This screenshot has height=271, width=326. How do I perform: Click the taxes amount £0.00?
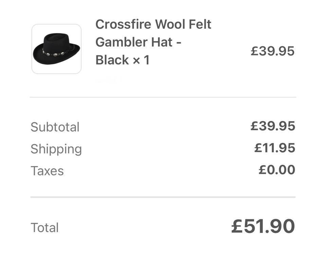click(277, 170)
